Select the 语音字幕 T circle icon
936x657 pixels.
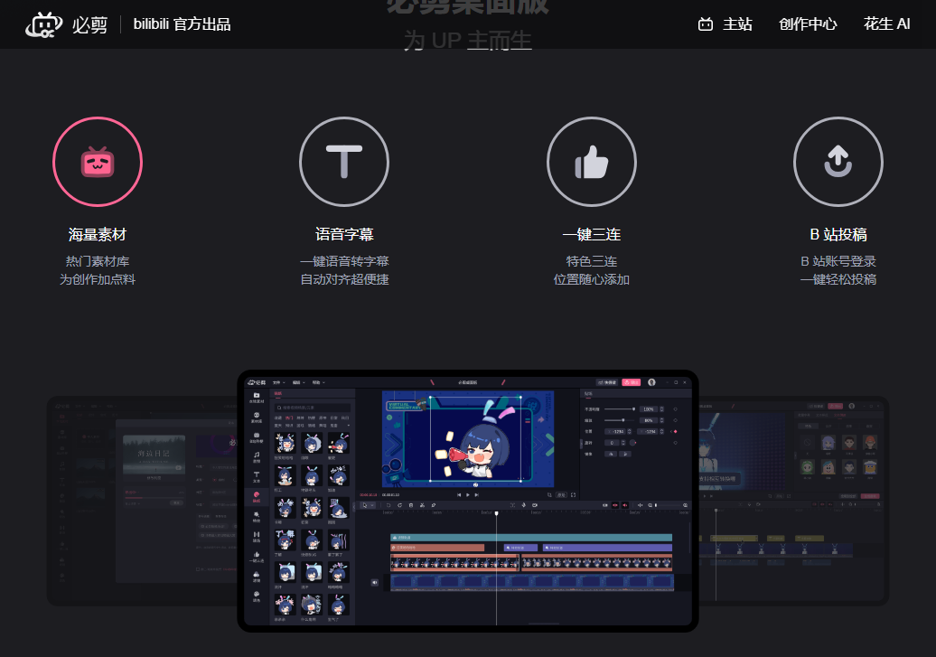(x=344, y=162)
